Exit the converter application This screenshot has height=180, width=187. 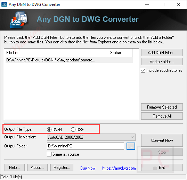tap(162, 168)
